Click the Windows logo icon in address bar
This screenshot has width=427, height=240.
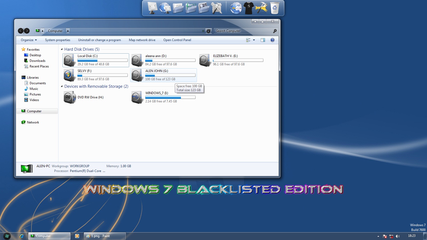pos(38,31)
